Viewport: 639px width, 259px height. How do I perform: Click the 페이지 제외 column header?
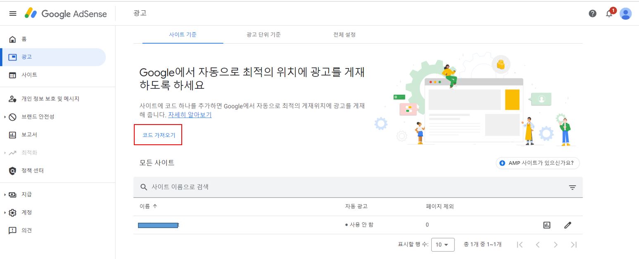click(440, 207)
